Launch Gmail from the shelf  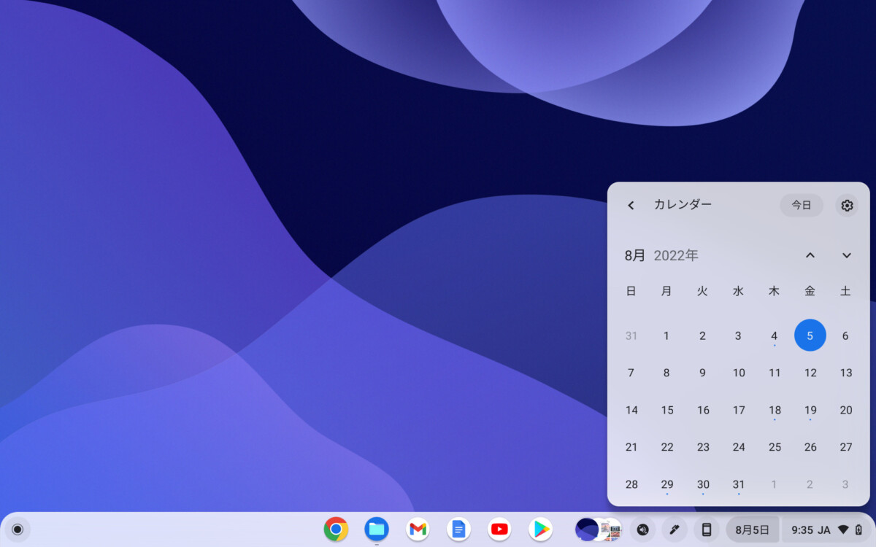pos(418,529)
